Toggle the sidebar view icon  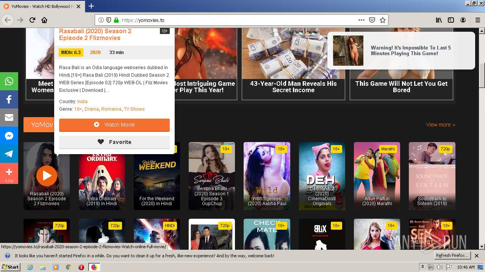point(451,20)
